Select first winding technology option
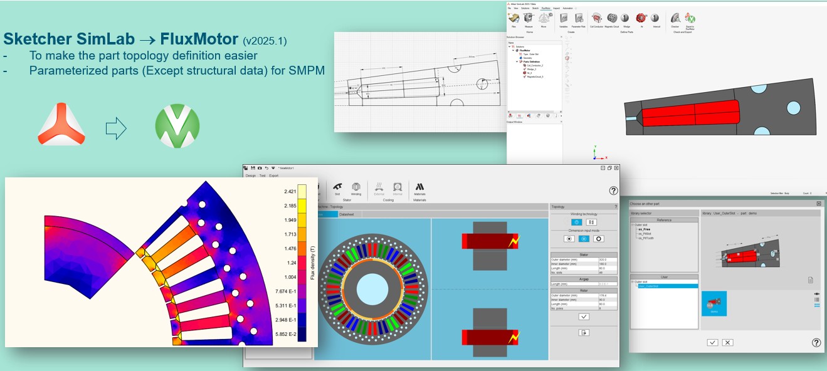Image resolution: width=827 pixels, height=371 pixels. point(577,222)
